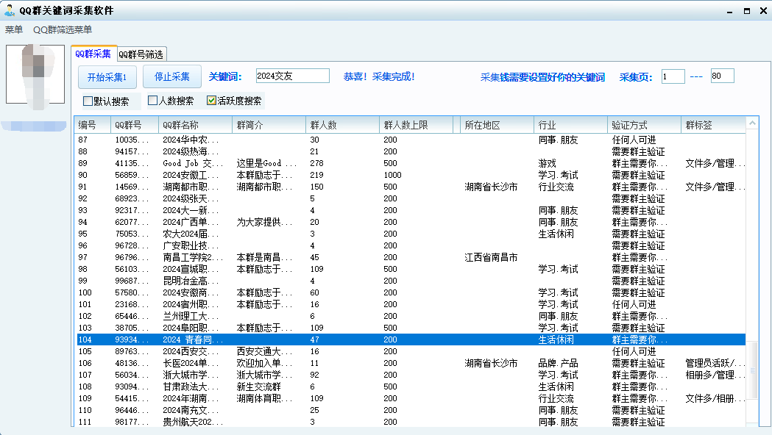This screenshot has width=772, height=435.
Task: Close the QQ群关键词采集软件 window
Action: [x=763, y=11]
